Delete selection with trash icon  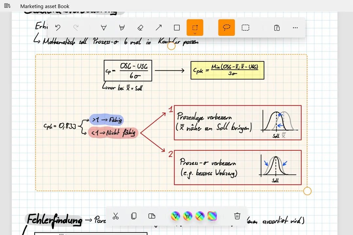pyautogui.click(x=237, y=216)
